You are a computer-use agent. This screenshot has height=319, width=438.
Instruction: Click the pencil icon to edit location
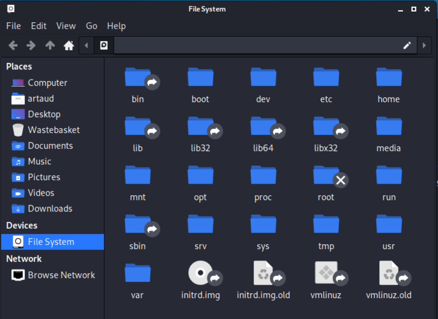[407, 45]
